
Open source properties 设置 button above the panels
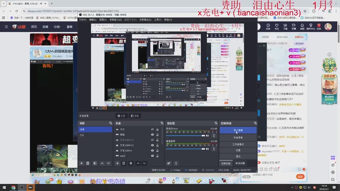[122, 116]
